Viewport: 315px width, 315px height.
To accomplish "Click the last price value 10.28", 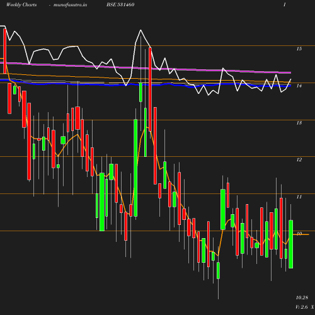I will click(302, 297).
